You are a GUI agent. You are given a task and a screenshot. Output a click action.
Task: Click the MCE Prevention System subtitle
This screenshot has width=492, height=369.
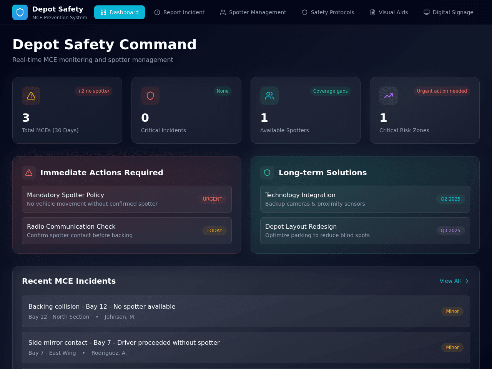[x=60, y=18]
